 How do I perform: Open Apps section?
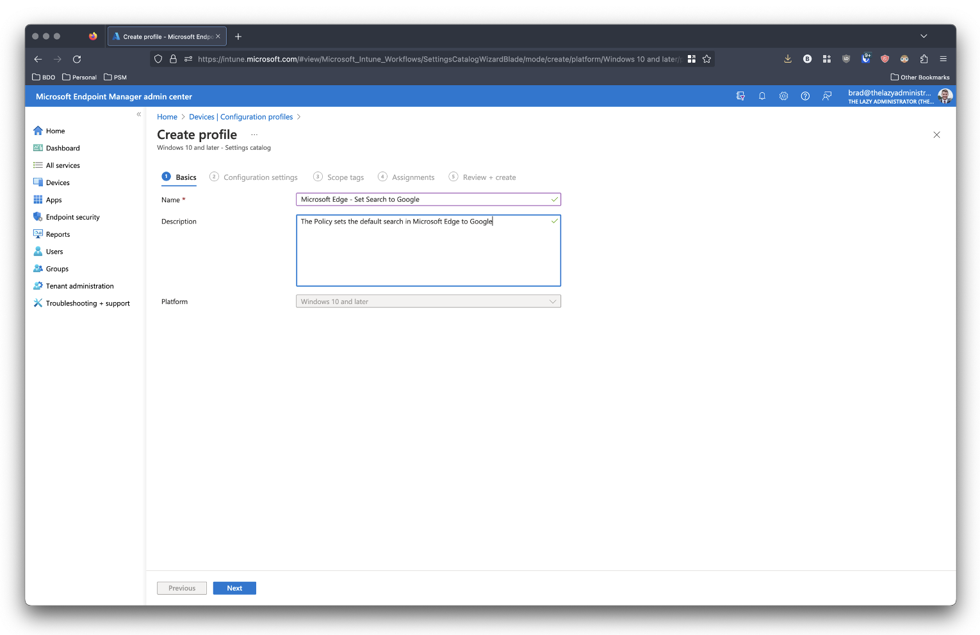47,200
